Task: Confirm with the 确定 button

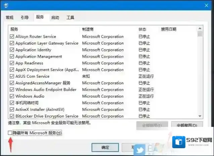Action: [x=105, y=147]
